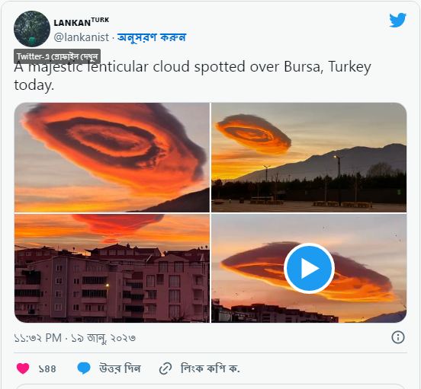This screenshot has height=389, width=421.
Task: Open the apartment buildings sunset photo
Action: pyautogui.click(x=112, y=268)
